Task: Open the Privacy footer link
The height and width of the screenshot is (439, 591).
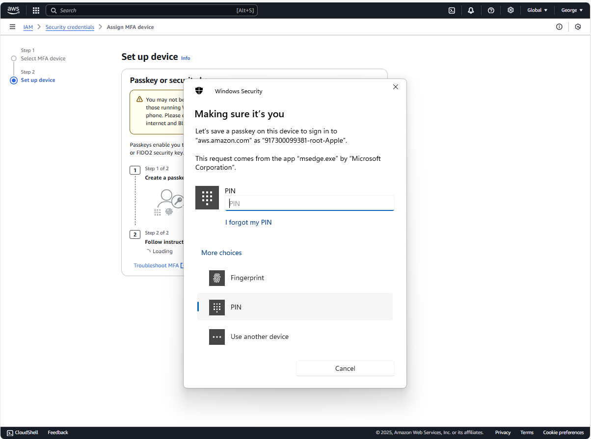Action: 503,433
